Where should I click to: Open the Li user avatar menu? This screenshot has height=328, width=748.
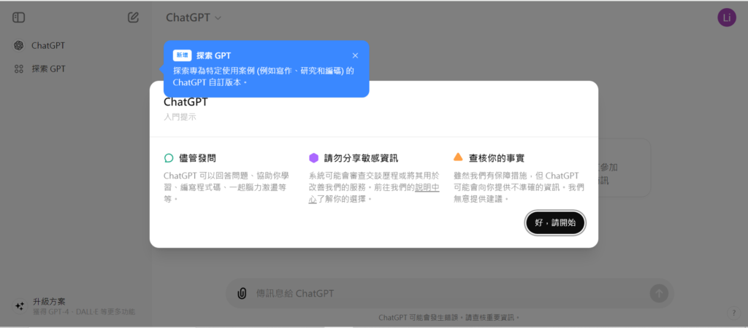(x=726, y=17)
